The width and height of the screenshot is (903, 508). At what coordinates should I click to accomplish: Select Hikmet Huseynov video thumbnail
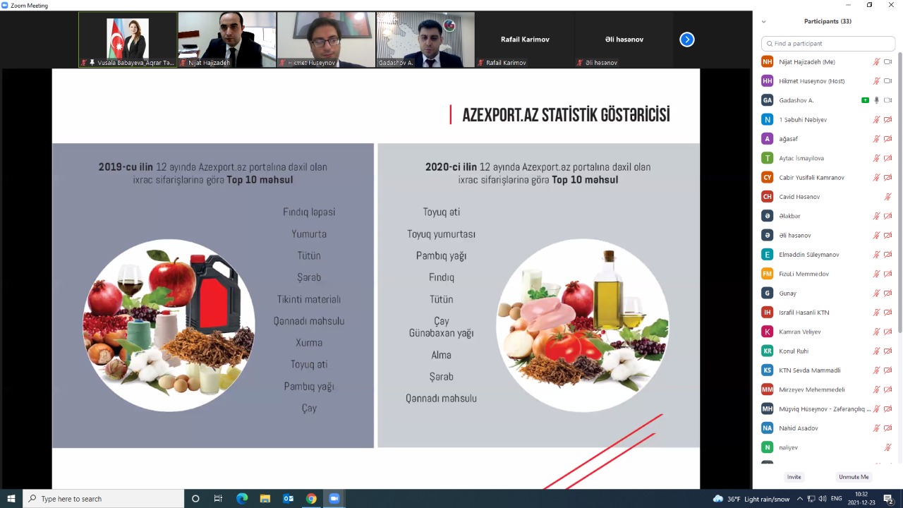click(326, 40)
